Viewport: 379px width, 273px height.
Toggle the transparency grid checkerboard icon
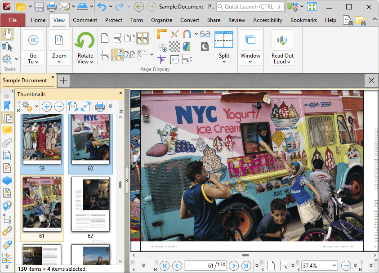174,46
